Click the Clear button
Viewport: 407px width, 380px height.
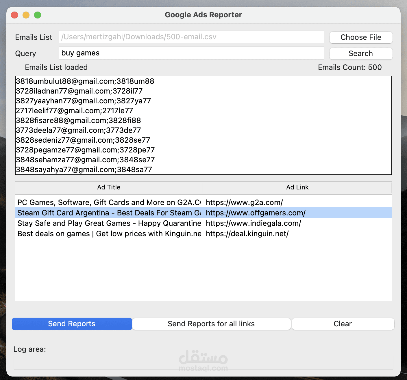pos(343,324)
